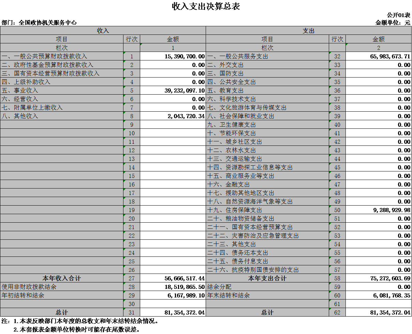Screen dimensions: 412x334
Task: Select cell 年末结转和结余
Action: tap(267, 295)
